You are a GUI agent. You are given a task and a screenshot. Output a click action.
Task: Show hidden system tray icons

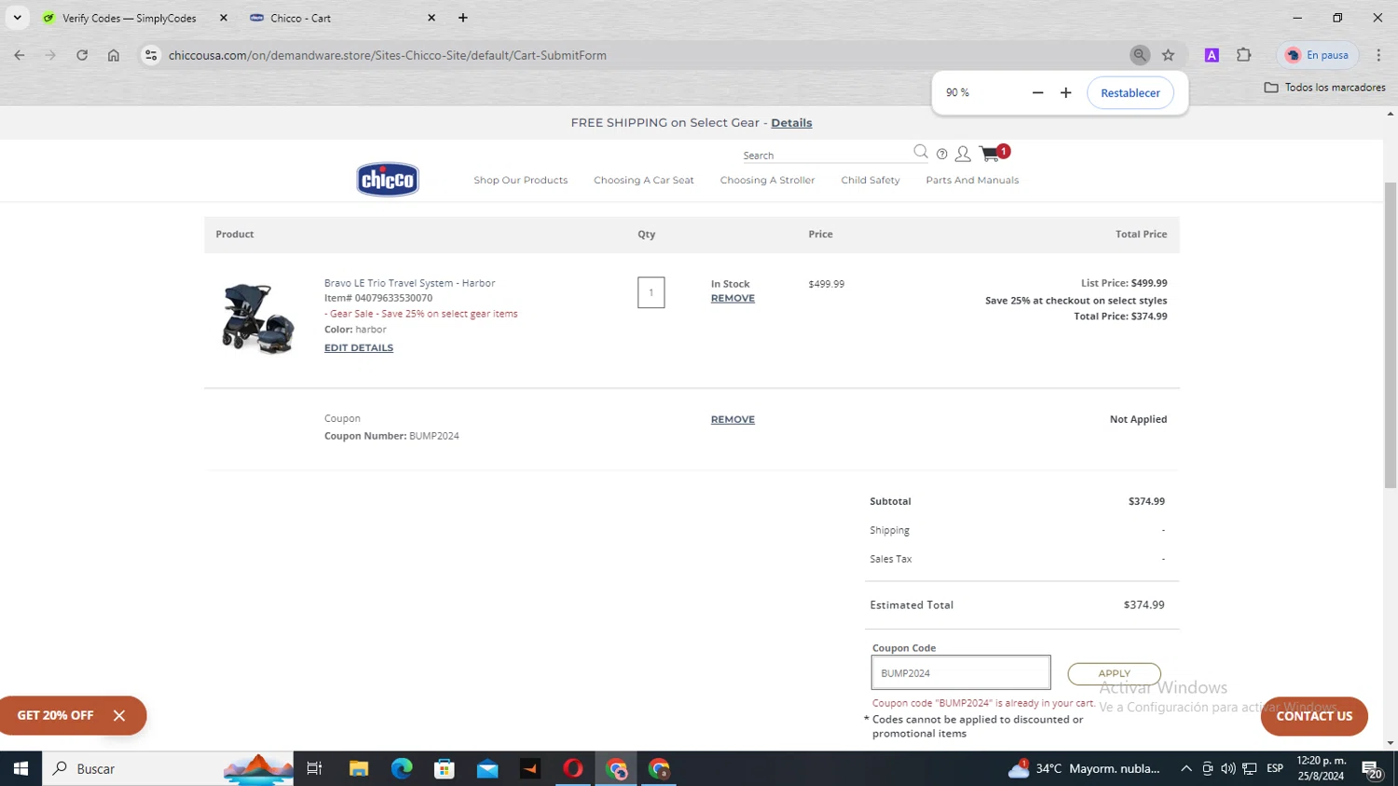click(1186, 768)
